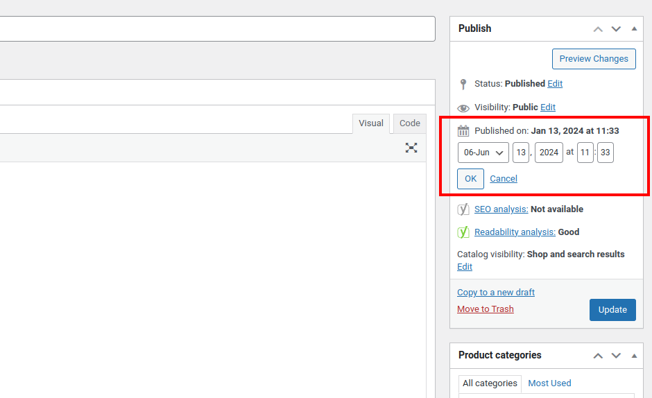Screen dimensions: 652x398
Task: Confirm date with OK button
Action: coord(470,179)
